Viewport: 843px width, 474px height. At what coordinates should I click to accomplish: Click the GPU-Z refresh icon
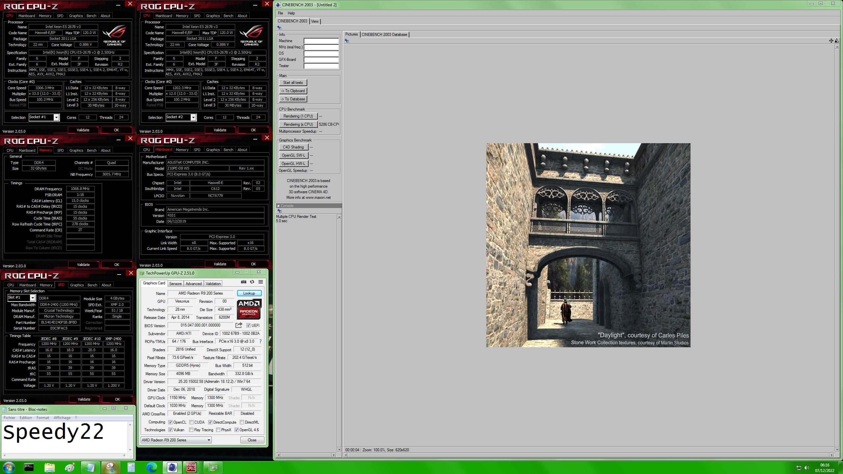[252, 282]
